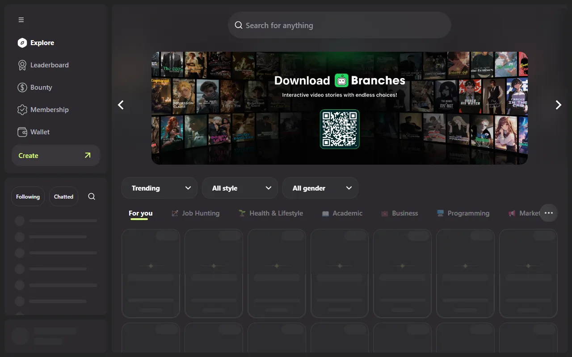Click the search icon beside Chatted
The width and height of the screenshot is (572, 357).
(92, 196)
